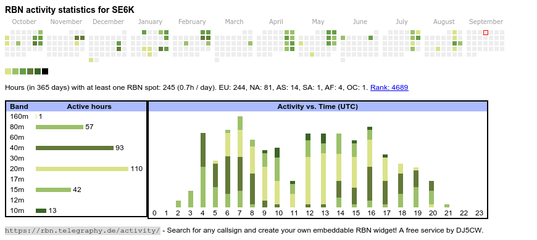Click the activity bar at hour 16
Image resolution: width=537 pixels, height=240 pixels.
coord(370,167)
